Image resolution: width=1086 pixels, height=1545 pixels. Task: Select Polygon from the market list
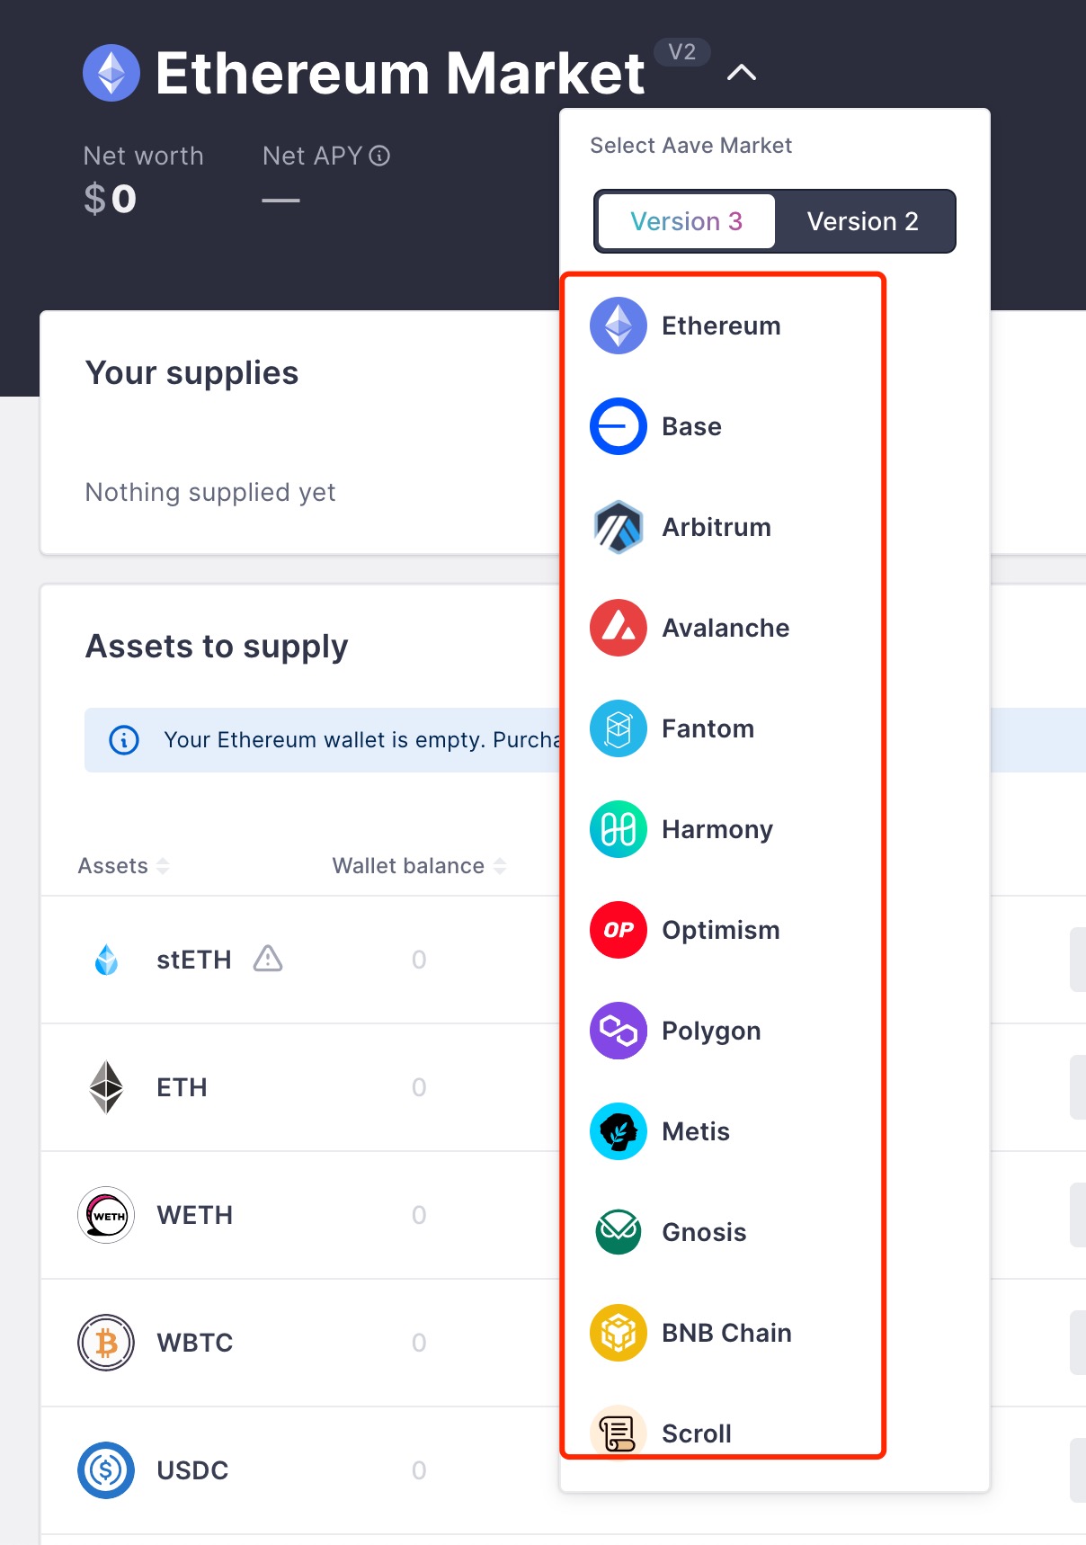click(x=710, y=1031)
